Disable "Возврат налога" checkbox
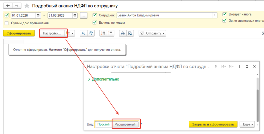Image resolution: width=264 pixels, height=134 pixels. tap(225, 14)
